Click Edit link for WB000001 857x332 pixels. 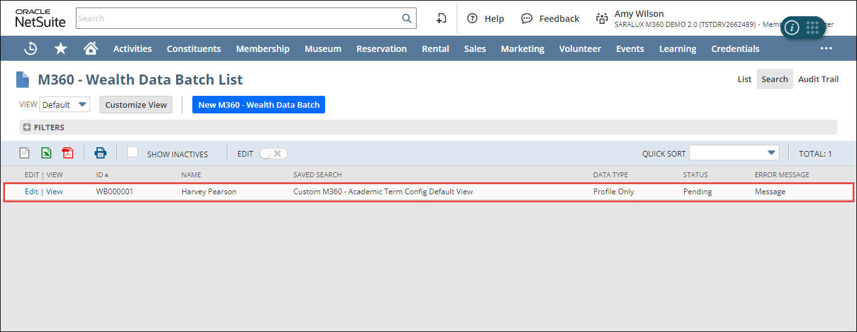point(31,192)
